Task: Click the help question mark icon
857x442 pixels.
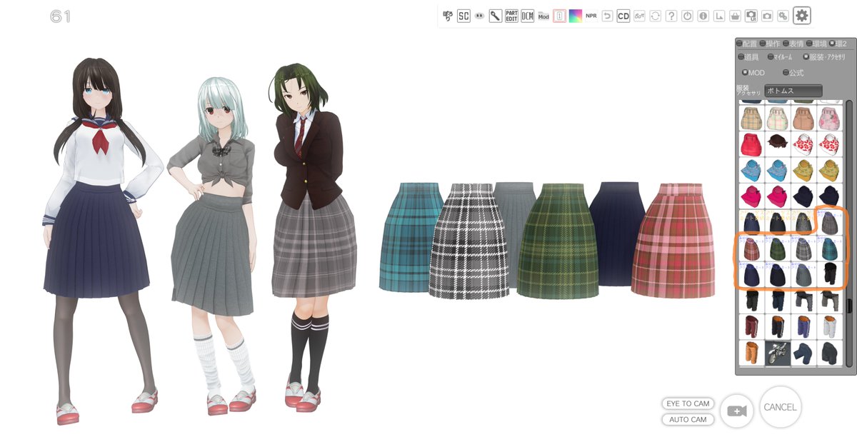Action: 671,15
